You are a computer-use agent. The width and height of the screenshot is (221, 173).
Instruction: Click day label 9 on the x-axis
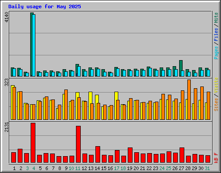click(66, 168)
